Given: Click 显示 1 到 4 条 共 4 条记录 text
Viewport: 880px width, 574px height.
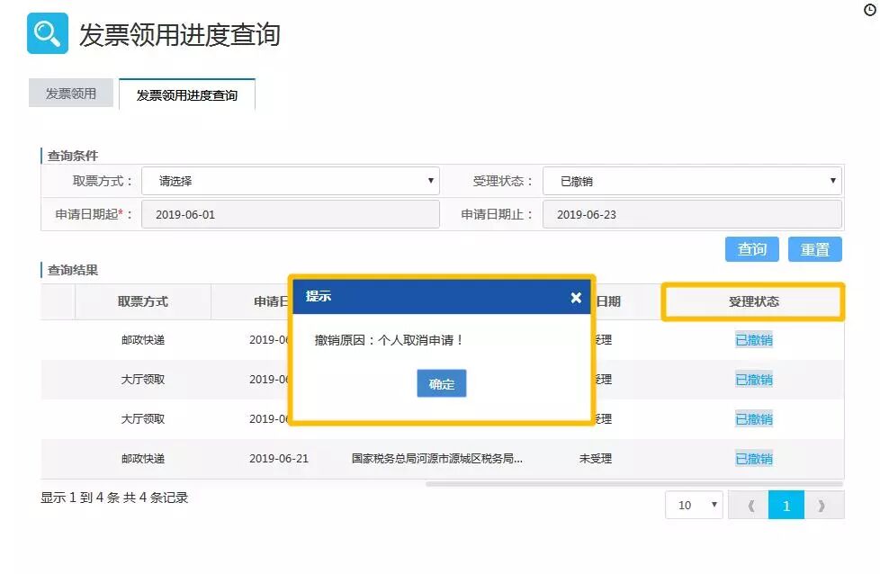Looking at the screenshot, I should [114, 498].
